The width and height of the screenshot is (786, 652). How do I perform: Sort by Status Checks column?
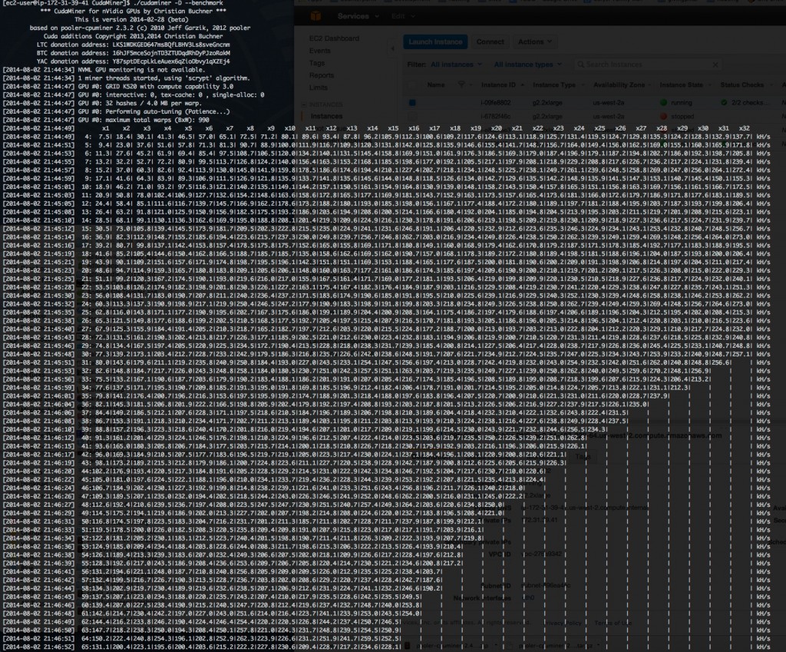tap(742, 85)
